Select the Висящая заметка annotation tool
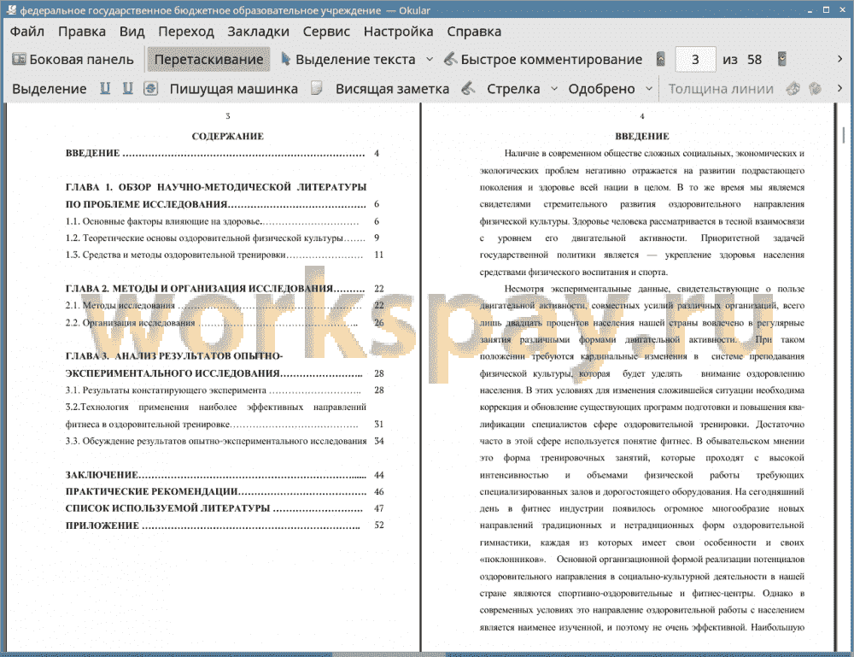This screenshot has height=657, width=854. tap(392, 89)
